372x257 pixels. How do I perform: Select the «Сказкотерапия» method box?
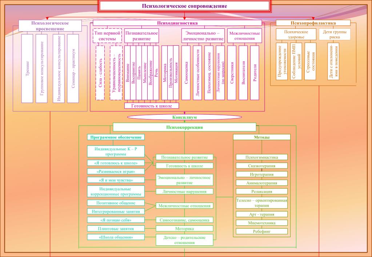[x=262, y=166]
